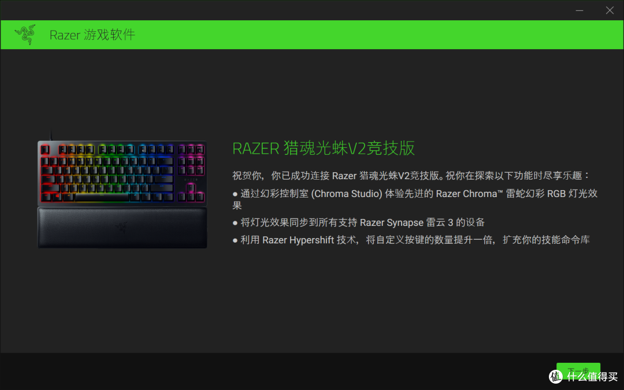This screenshot has width=624, height=390.
Task: Click the black wrist rest image
Action: tap(122, 228)
